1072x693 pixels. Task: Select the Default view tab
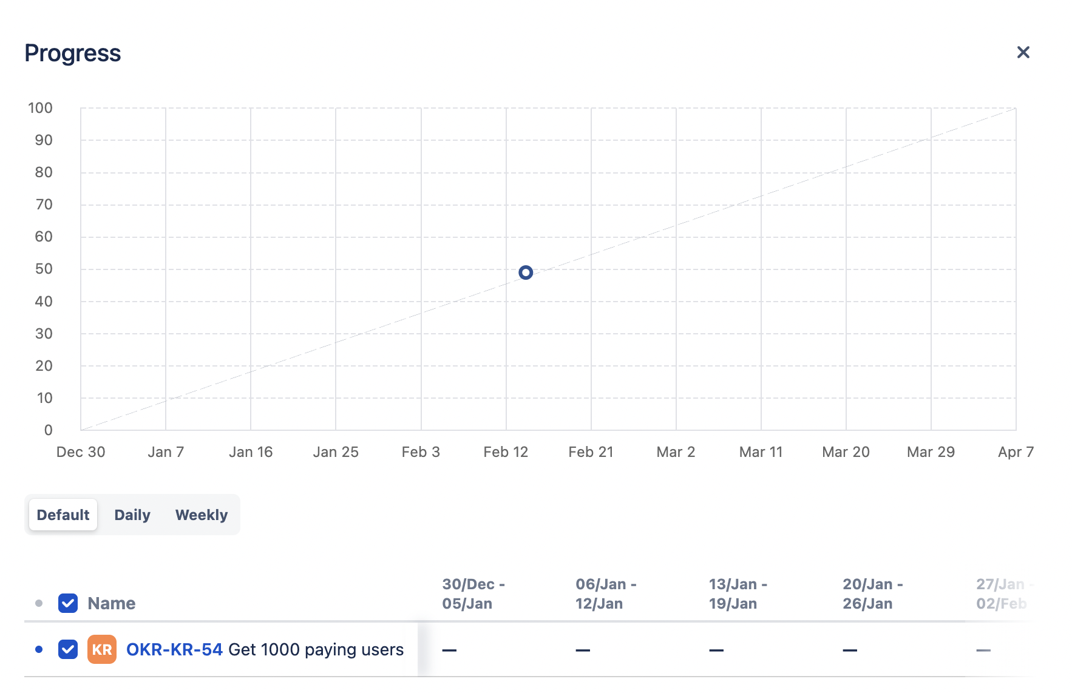63,515
